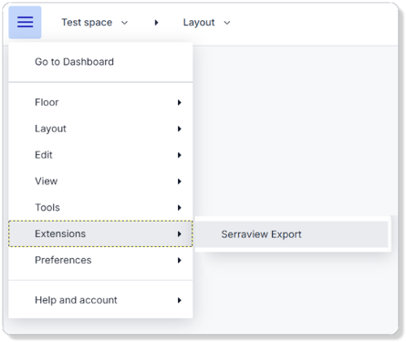Click the Layout breadcrumb label
Viewport: 406px width, 342px height.
[x=199, y=23]
